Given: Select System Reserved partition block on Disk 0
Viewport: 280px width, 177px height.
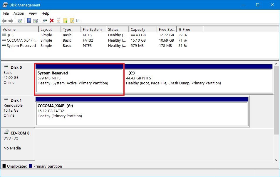Looking at the screenshot, I should click(x=79, y=79).
